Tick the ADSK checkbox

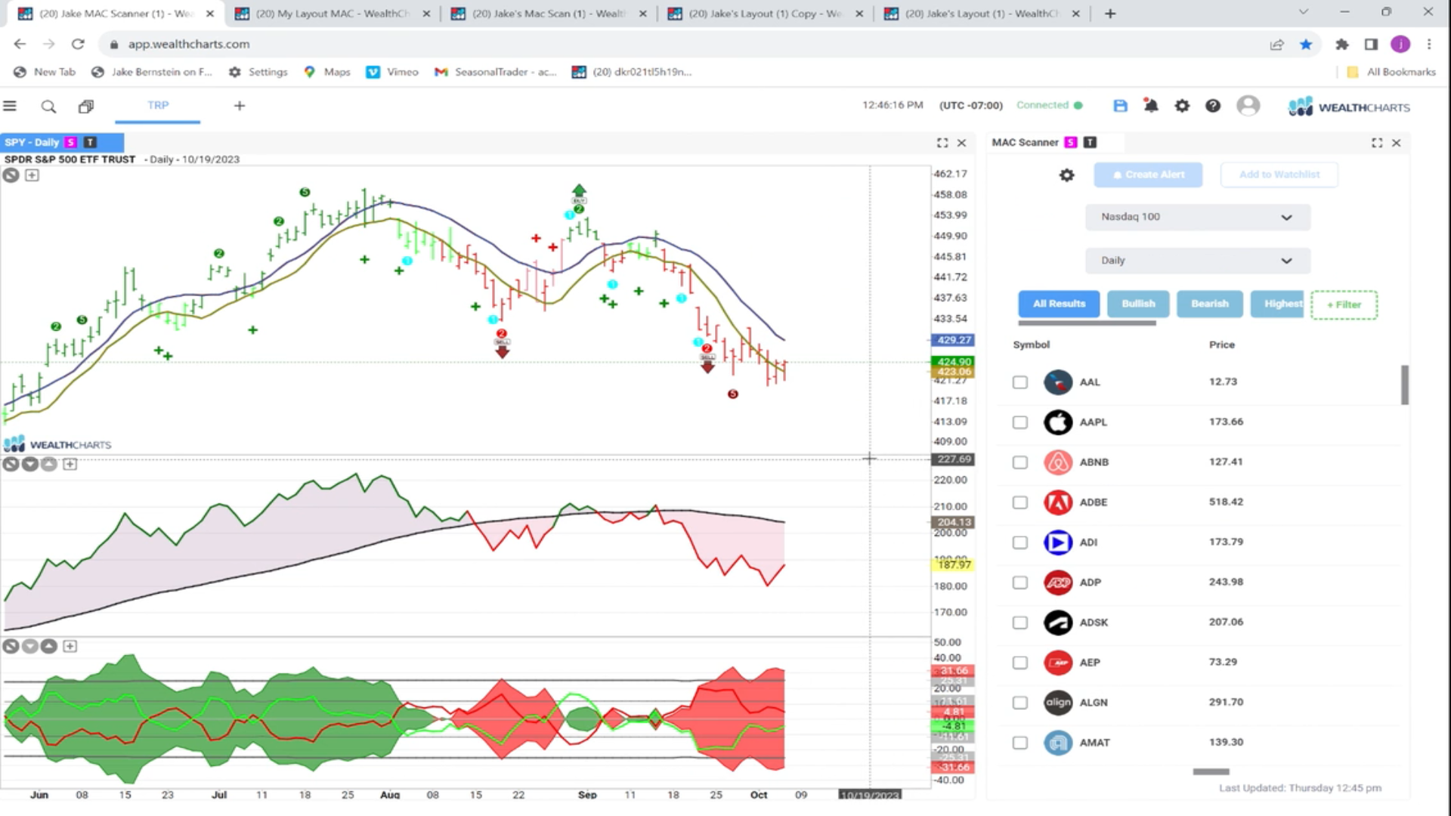1020,623
